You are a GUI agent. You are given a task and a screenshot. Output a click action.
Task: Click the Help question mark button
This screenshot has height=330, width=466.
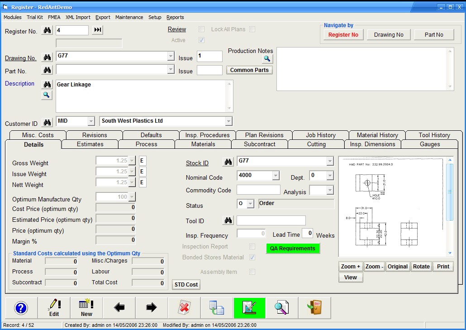(x=21, y=308)
